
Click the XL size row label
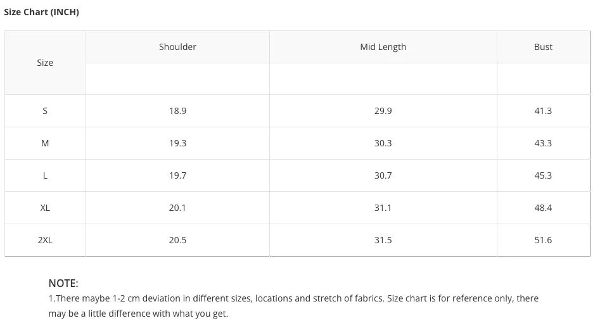point(45,208)
